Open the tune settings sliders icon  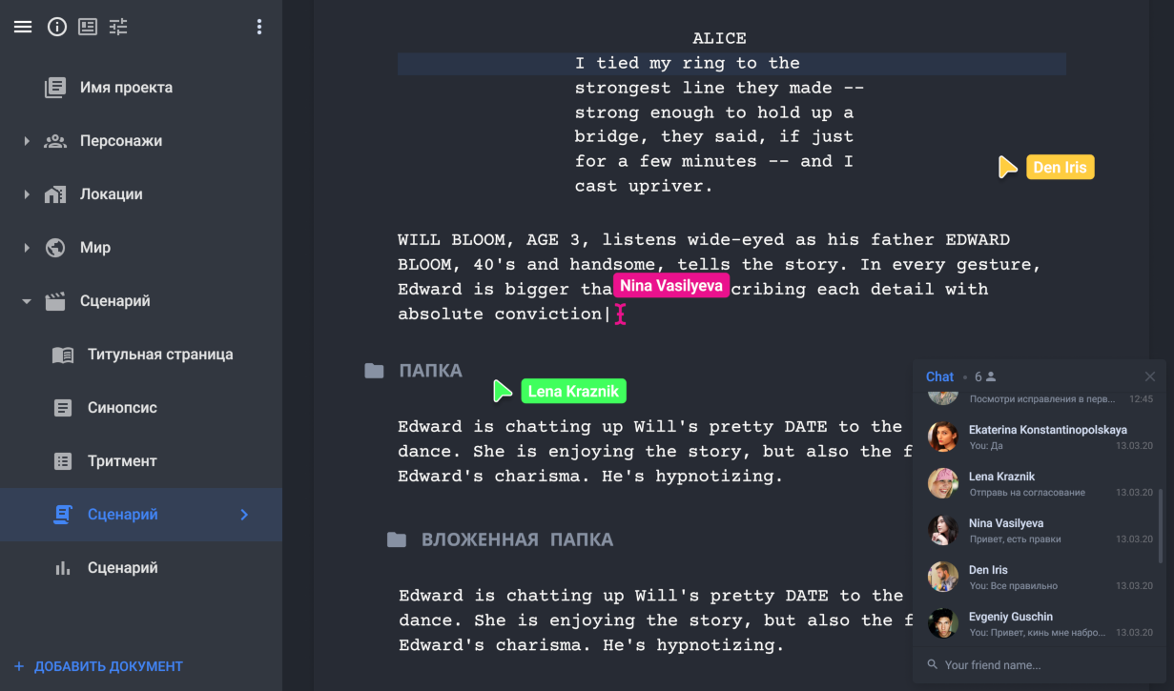118,27
